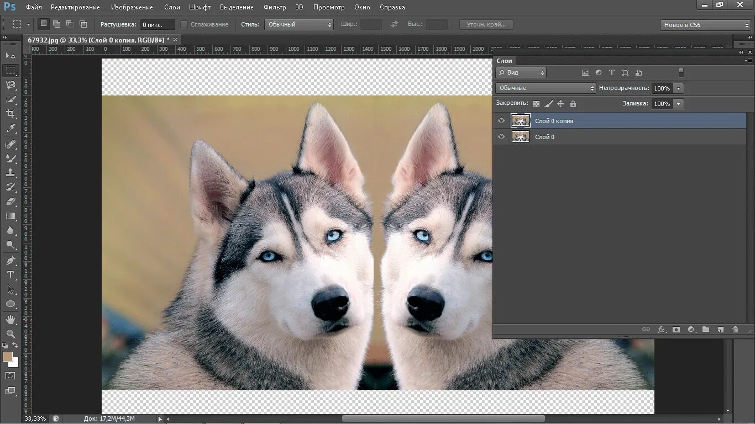
Task: Select the Eraser tool
Action: pos(11,202)
